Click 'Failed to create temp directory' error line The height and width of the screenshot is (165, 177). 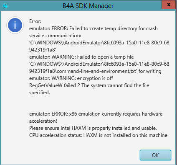[x=94, y=28]
